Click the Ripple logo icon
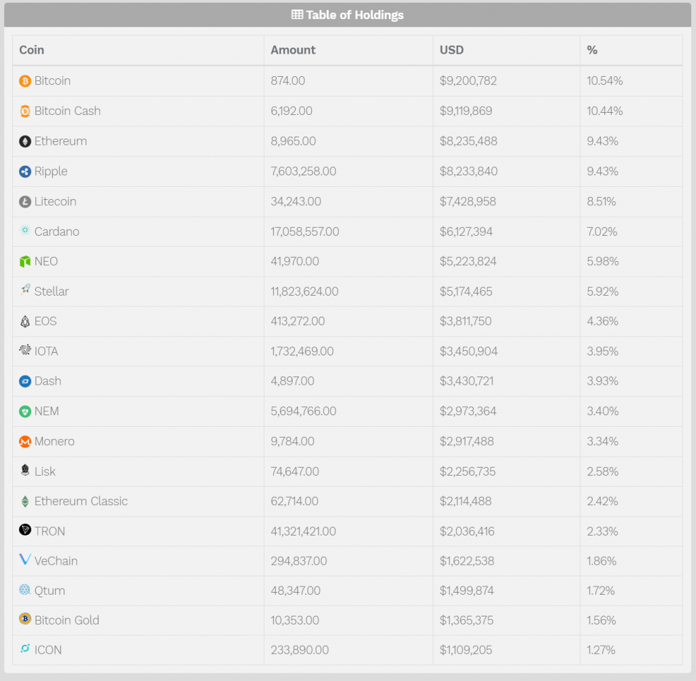The image size is (696, 681). pyautogui.click(x=25, y=171)
